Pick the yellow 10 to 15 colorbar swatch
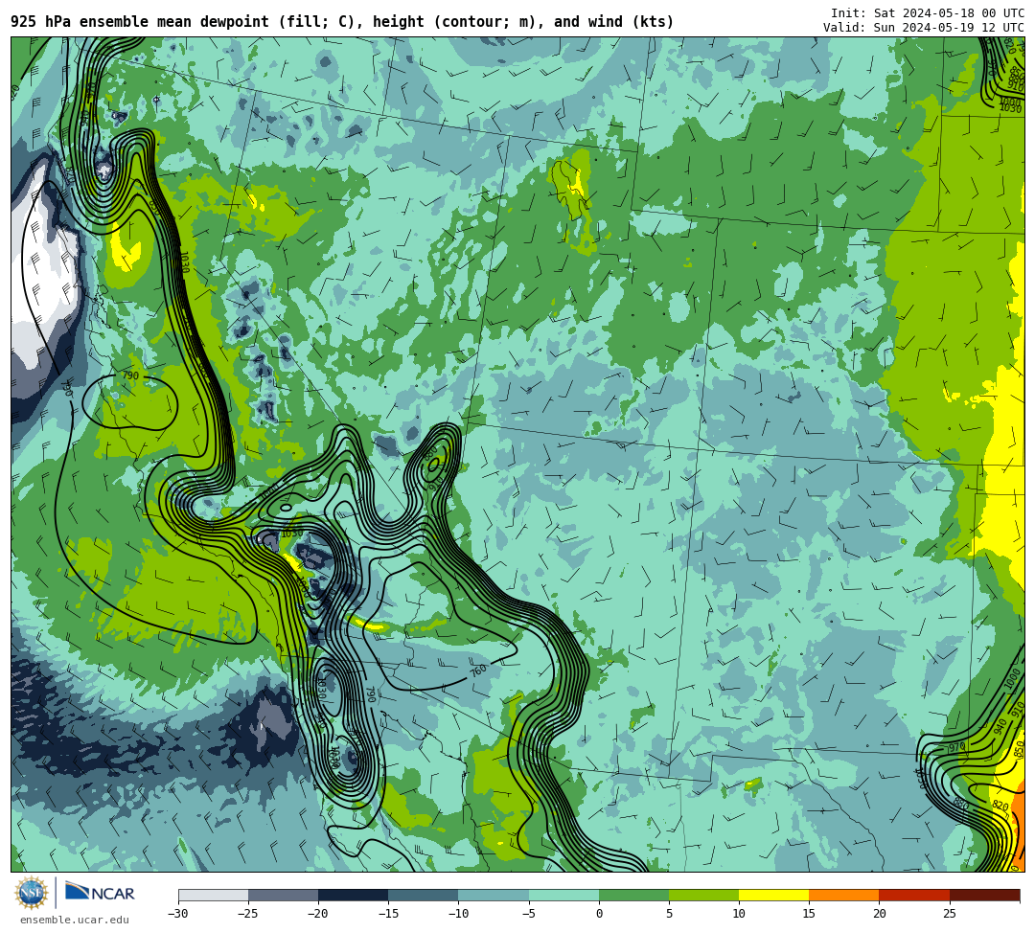This screenshot has width=1035, height=932. point(773,895)
